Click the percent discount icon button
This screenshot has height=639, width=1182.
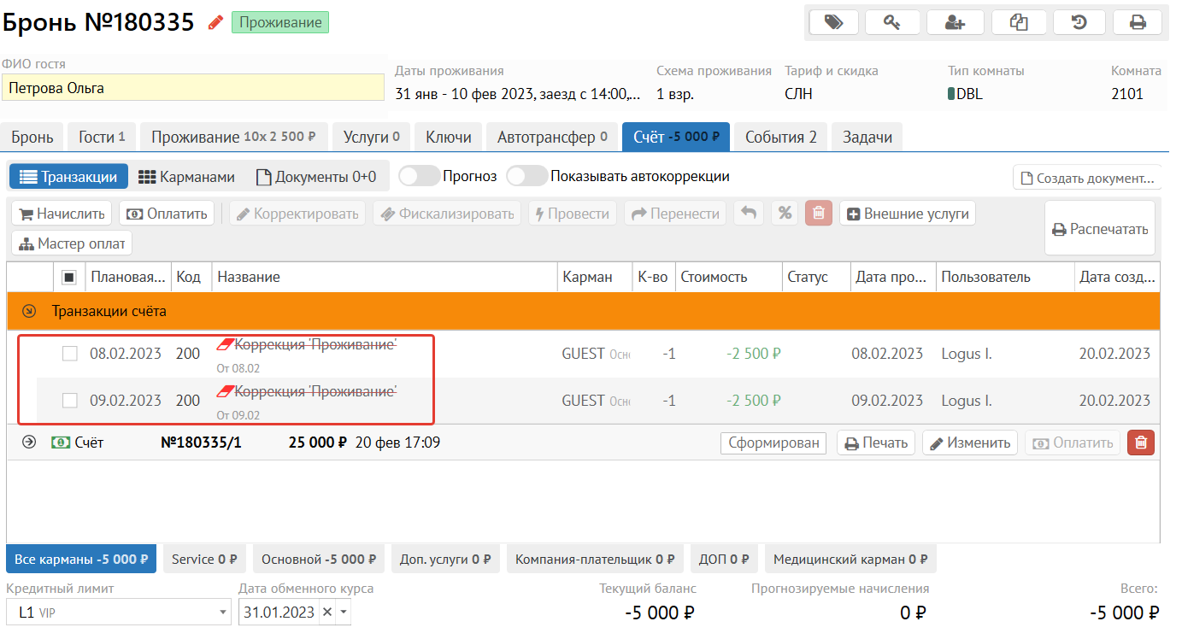coord(784,214)
